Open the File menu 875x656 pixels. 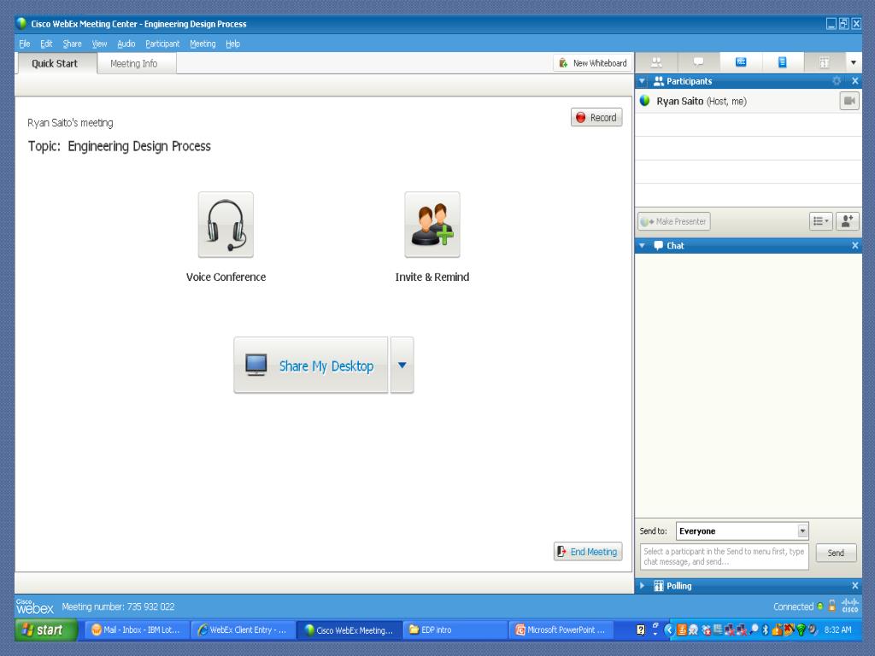[x=25, y=44]
